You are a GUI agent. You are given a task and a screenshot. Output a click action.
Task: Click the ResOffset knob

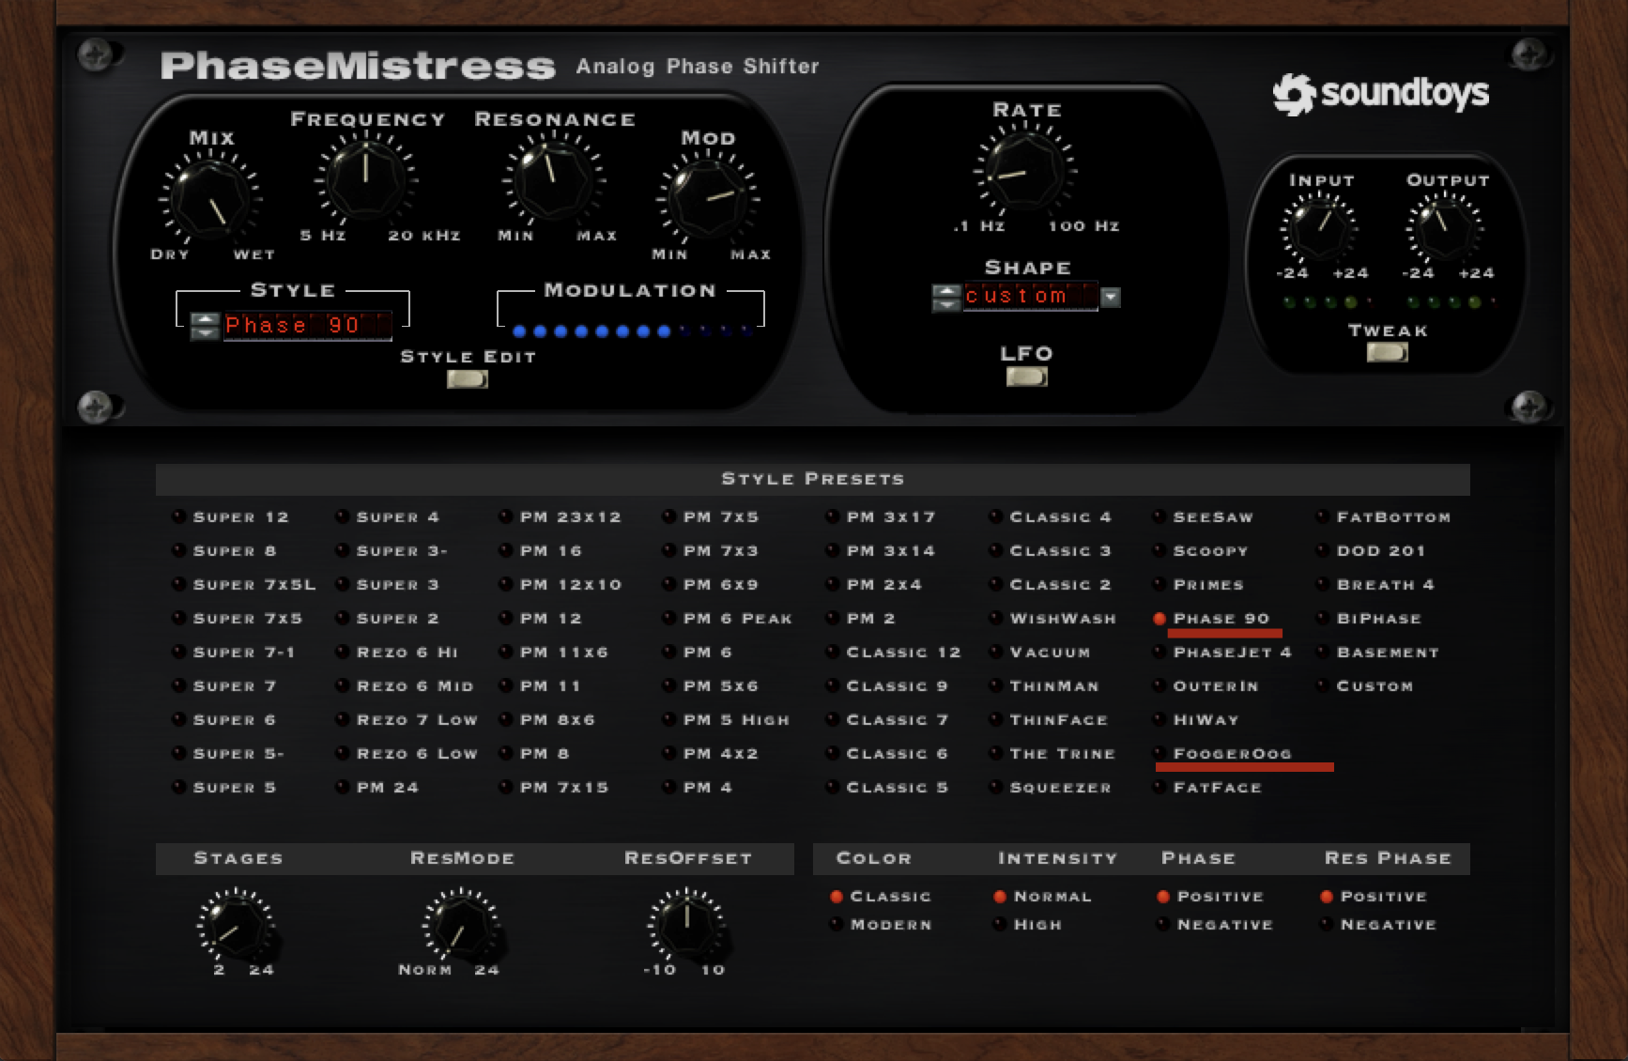point(685,925)
